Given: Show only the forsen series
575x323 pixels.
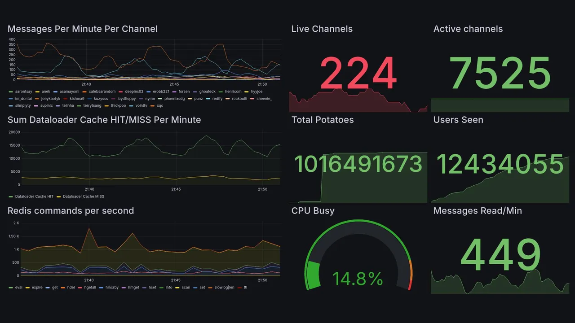Looking at the screenshot, I should coord(184,92).
